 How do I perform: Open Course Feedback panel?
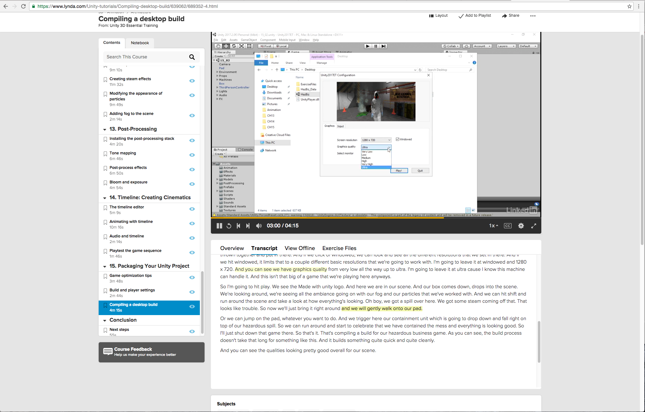151,352
